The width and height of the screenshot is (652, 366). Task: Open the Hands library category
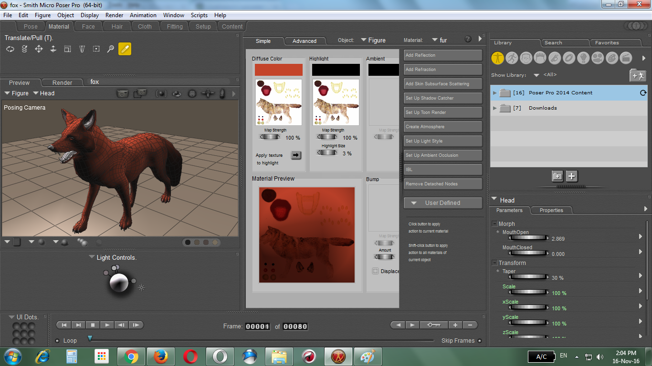pyautogui.click(x=555, y=58)
